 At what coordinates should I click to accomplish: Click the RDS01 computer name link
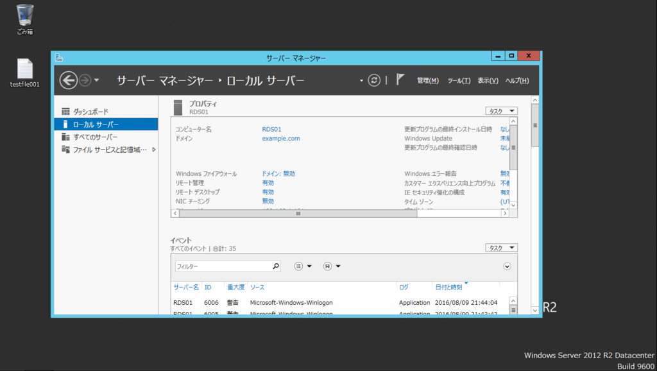point(271,129)
